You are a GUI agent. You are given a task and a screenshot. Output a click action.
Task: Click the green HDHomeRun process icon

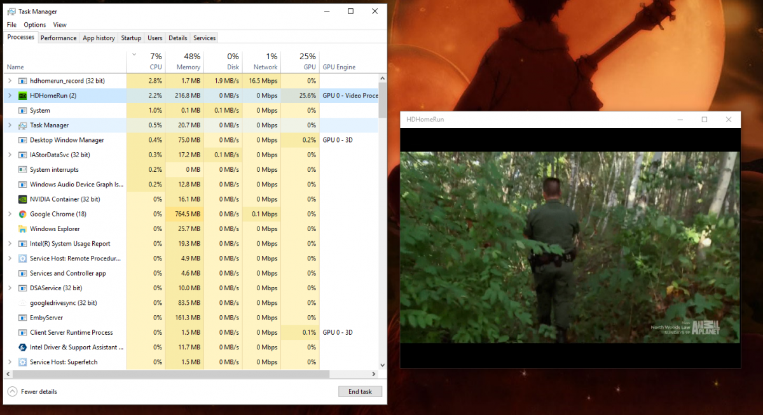click(23, 95)
